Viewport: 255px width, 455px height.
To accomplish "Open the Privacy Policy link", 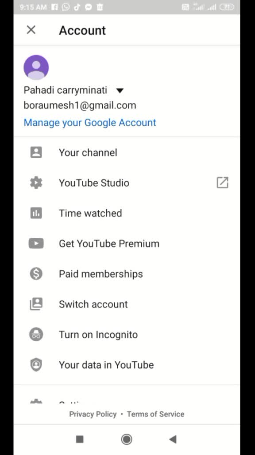I will (x=93, y=414).
